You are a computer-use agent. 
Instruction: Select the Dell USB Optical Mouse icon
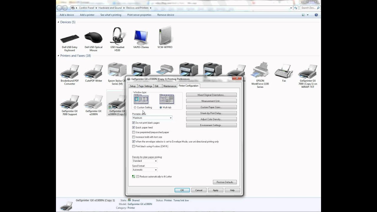point(93,38)
